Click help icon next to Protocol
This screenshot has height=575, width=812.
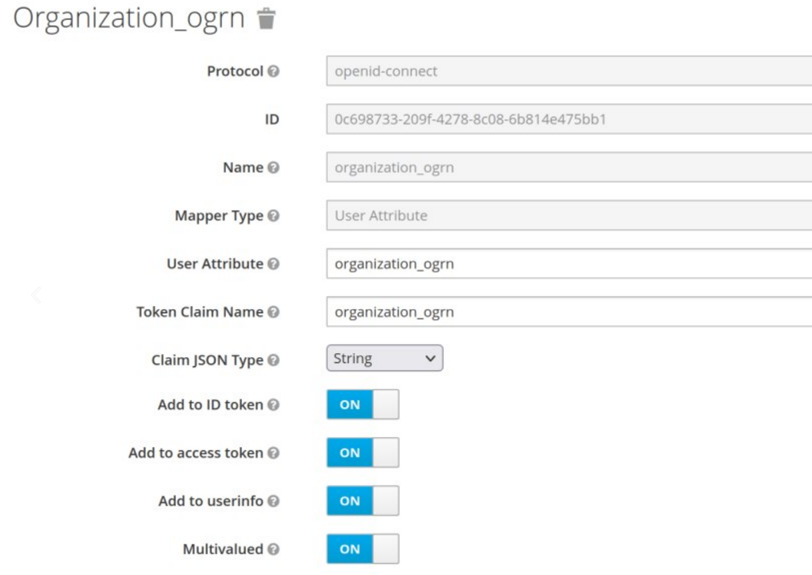273,71
